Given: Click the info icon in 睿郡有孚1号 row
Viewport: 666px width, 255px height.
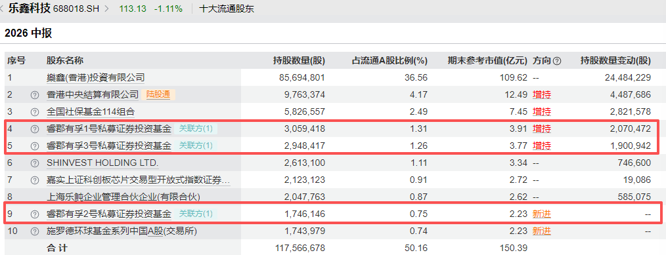Looking at the screenshot, I should pyautogui.click(x=34, y=128).
